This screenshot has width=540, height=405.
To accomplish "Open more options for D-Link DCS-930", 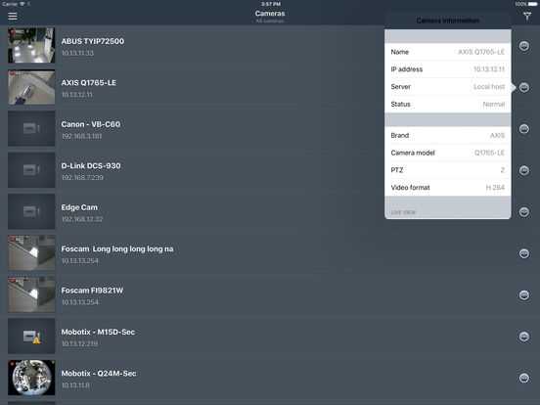I will 523,170.
